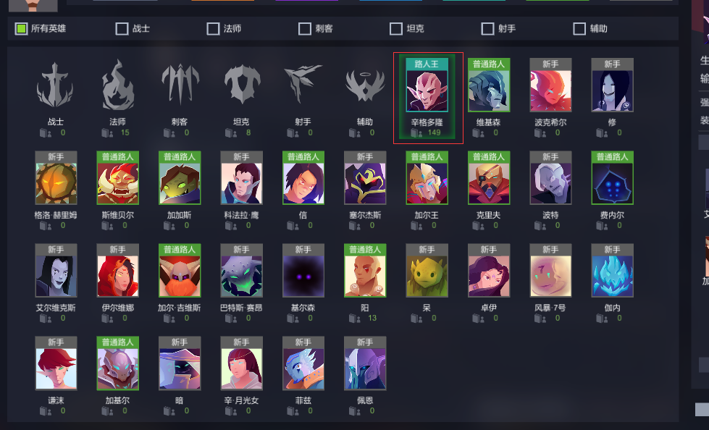Select hero 佩恩 portrait
This screenshot has height=430, width=709.
pos(365,363)
